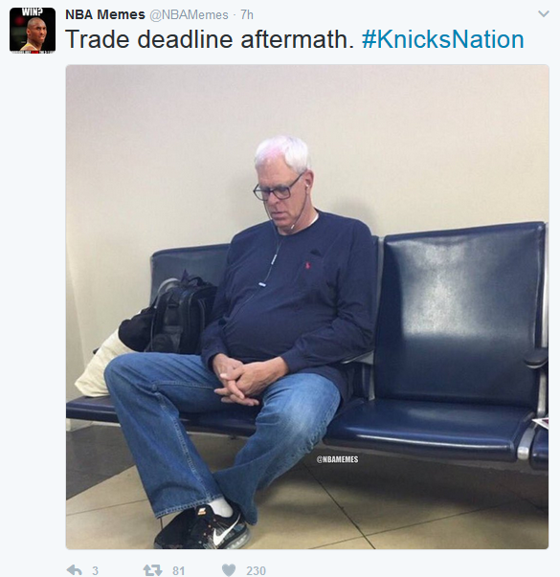
Task: Click the reply count 3
Action: click(x=95, y=570)
